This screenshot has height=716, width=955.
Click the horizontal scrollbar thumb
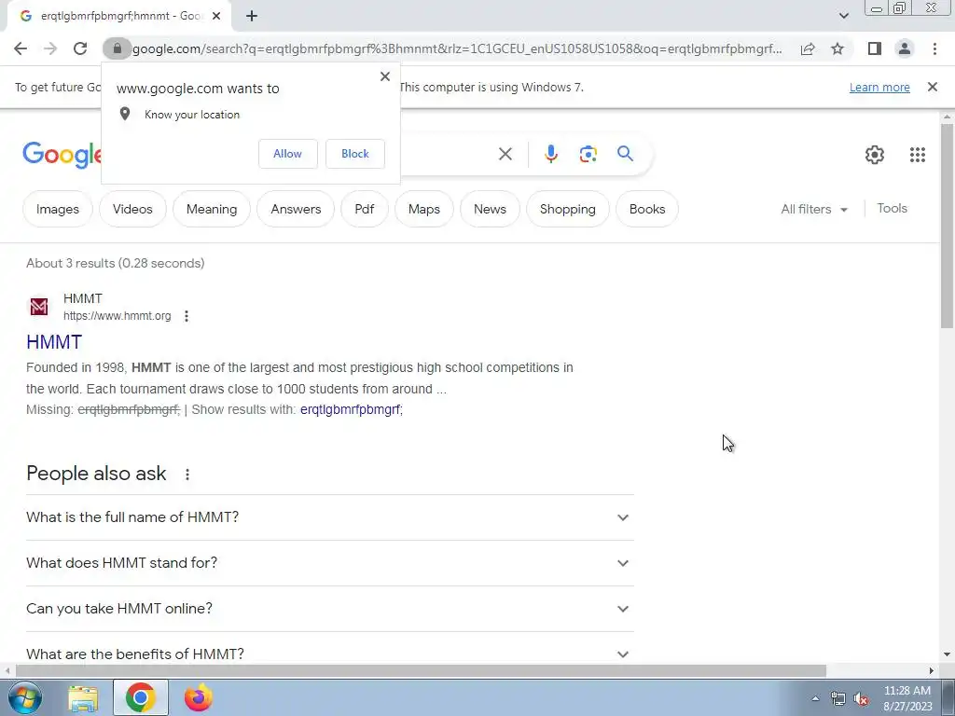[421, 671]
